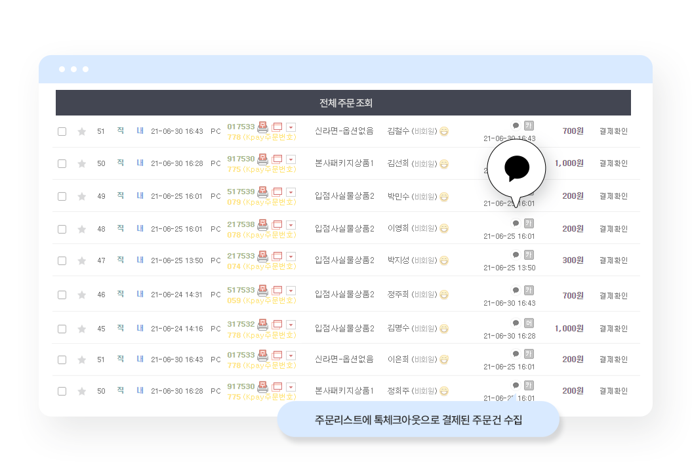Image resolution: width=692 pixels, height=462 pixels.
Task: Click the printer icon beside order 017533 in the first row
Action: point(262,127)
